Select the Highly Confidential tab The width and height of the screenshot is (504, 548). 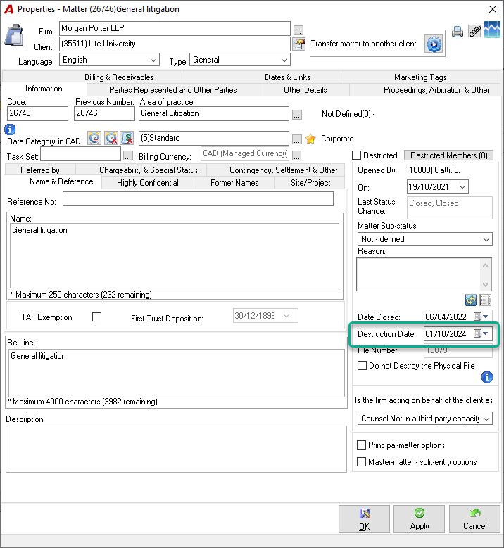(x=148, y=183)
